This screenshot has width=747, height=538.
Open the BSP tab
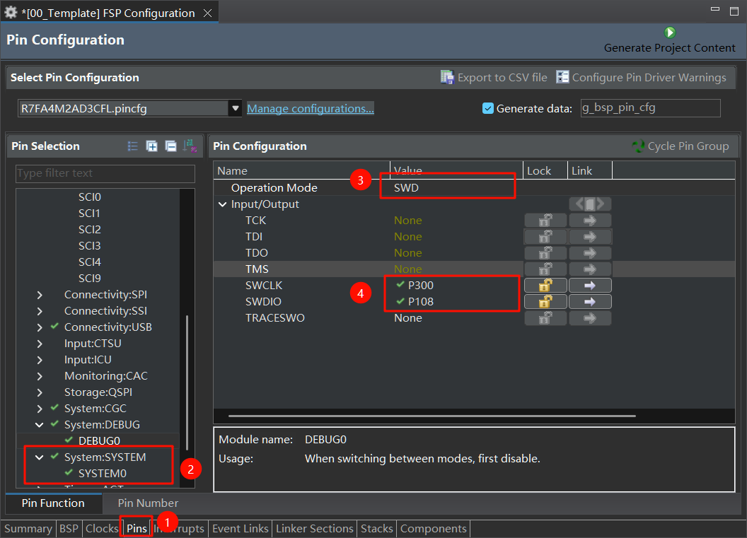point(69,529)
